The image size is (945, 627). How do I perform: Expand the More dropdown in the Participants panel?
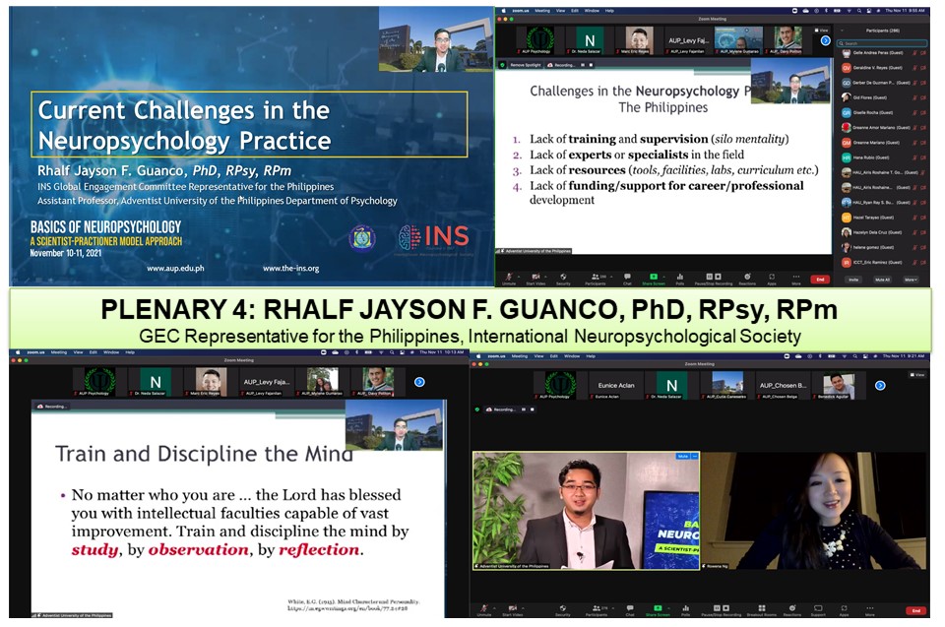pos(911,280)
